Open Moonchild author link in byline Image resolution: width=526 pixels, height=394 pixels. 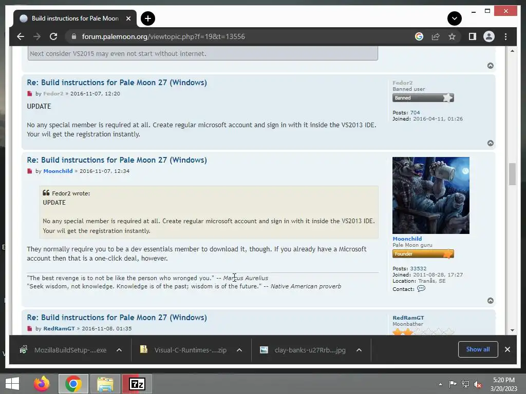(58, 171)
